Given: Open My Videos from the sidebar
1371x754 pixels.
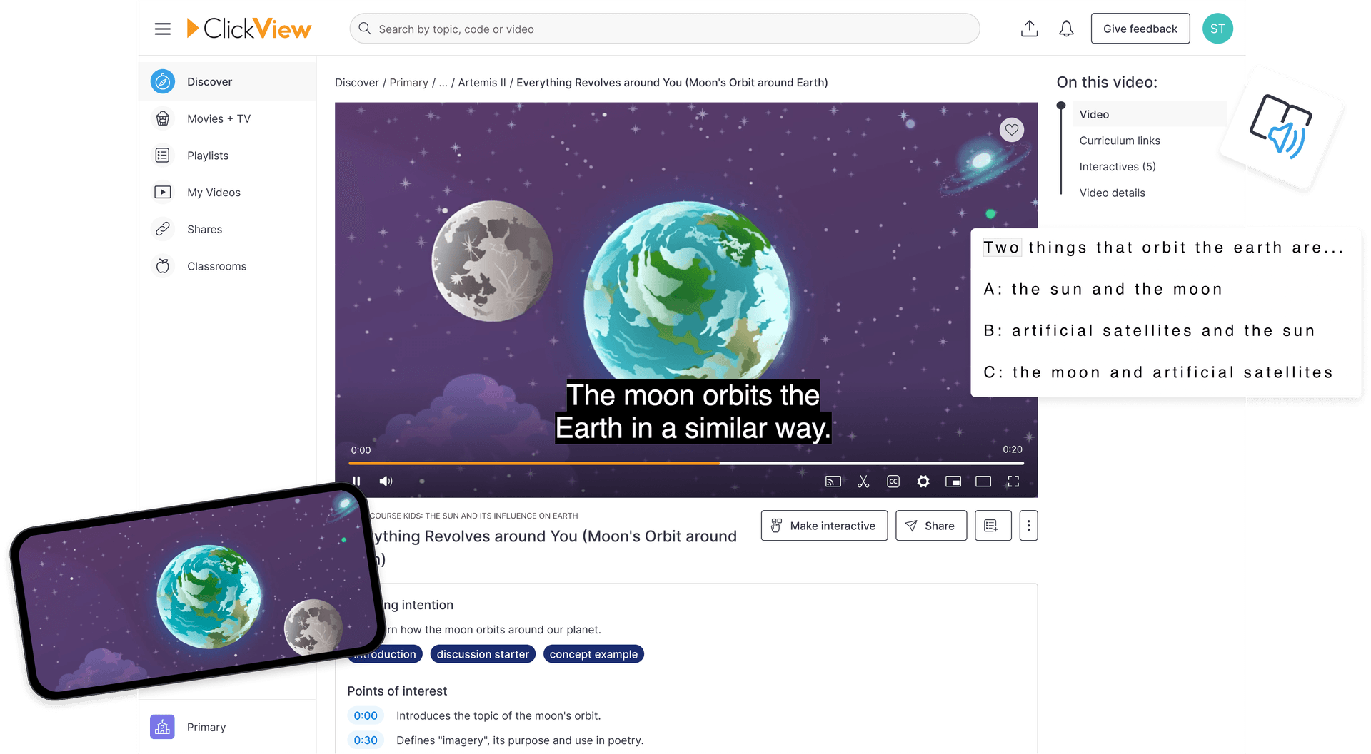Looking at the screenshot, I should pyautogui.click(x=163, y=192).
